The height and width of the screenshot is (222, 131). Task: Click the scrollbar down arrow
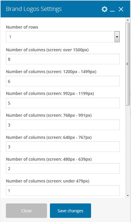128,196
